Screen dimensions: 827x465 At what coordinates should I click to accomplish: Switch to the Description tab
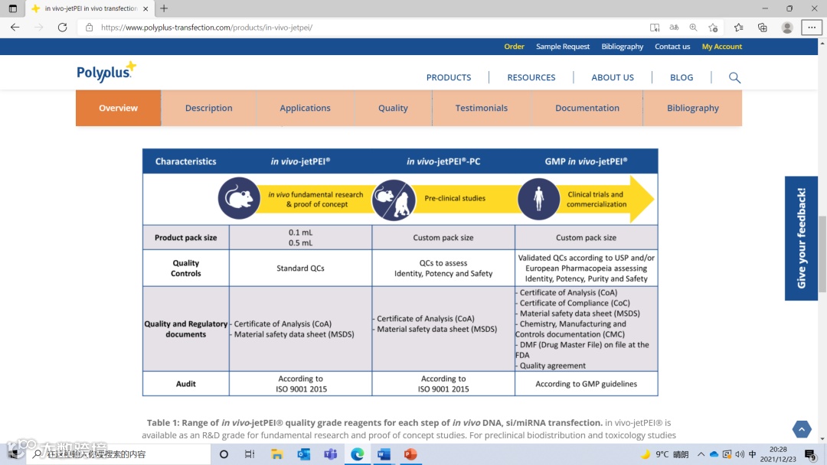(x=209, y=108)
